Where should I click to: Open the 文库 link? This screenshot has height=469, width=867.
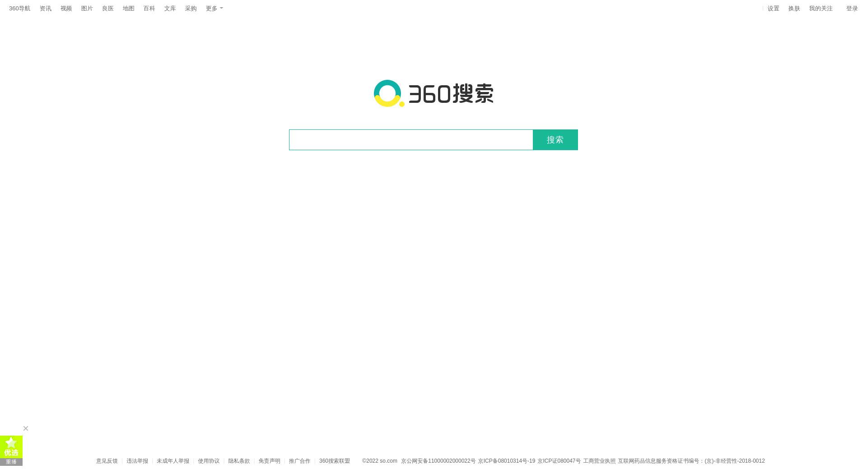point(170,9)
